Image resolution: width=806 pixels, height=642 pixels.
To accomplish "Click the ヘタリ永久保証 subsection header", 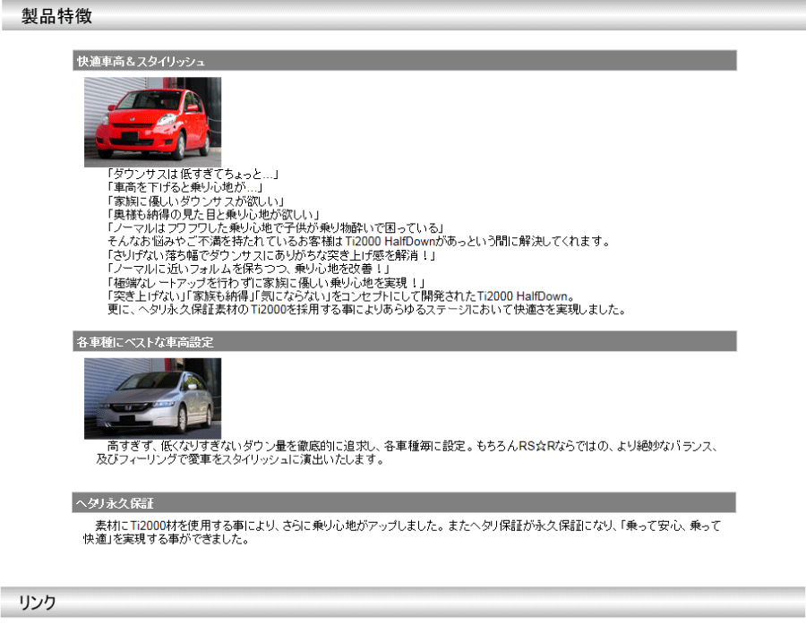I will pyautogui.click(x=404, y=502).
